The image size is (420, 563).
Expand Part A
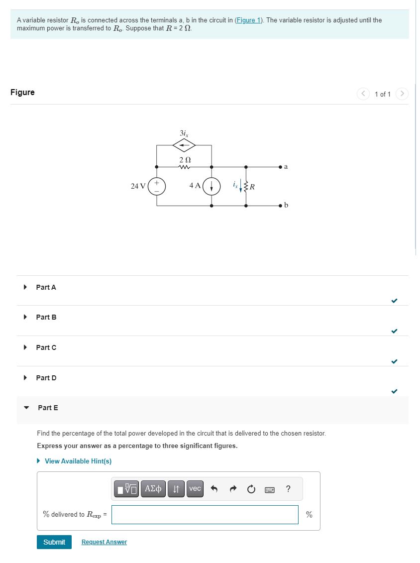pyautogui.click(x=46, y=287)
